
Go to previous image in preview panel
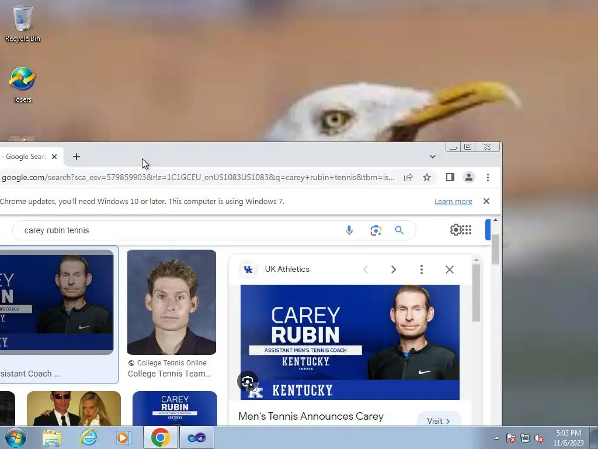pos(366,270)
